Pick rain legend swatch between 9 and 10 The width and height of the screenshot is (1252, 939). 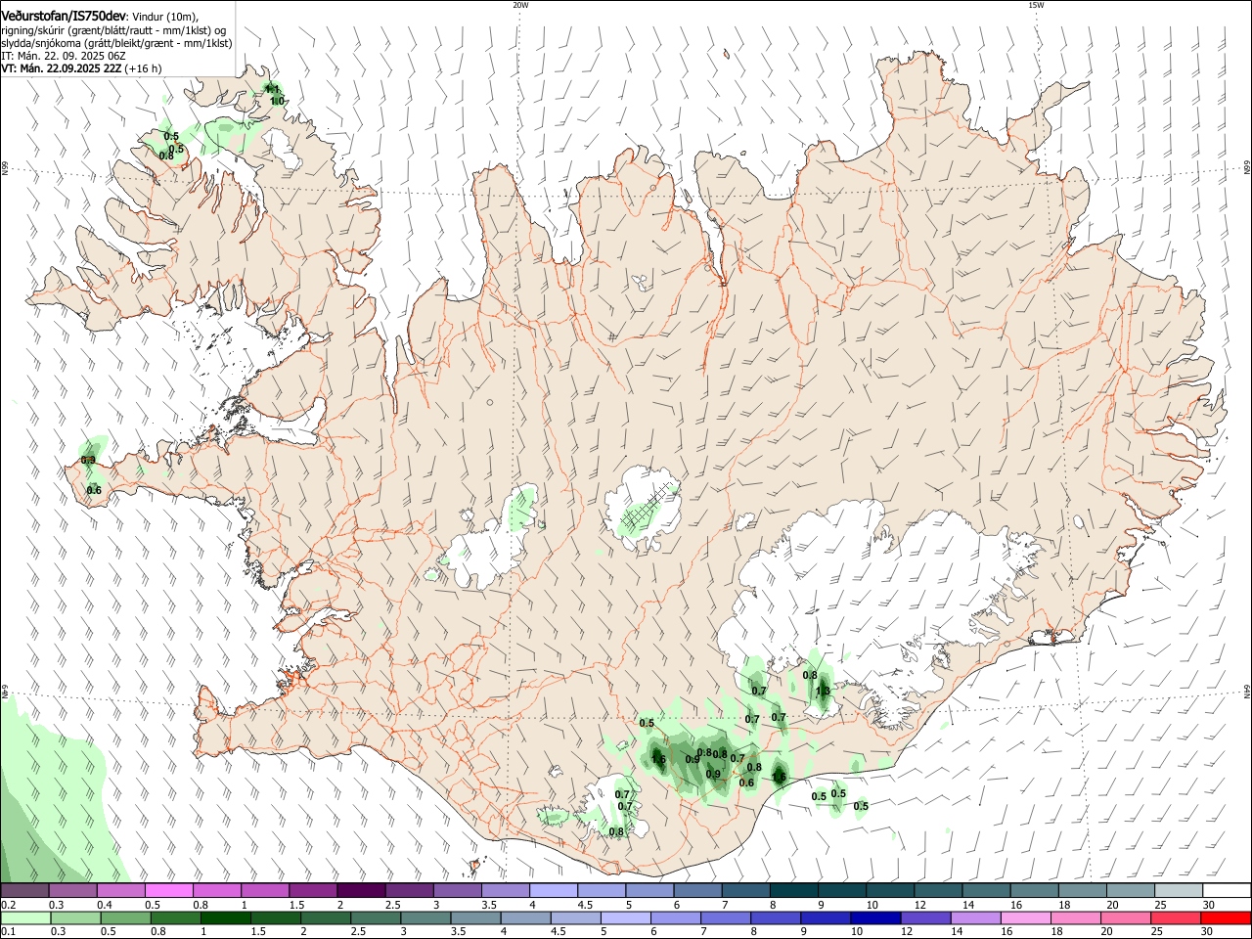(x=825, y=917)
